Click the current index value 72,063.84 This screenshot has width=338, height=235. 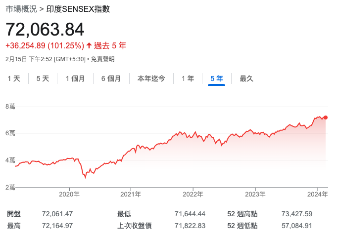(x=45, y=30)
